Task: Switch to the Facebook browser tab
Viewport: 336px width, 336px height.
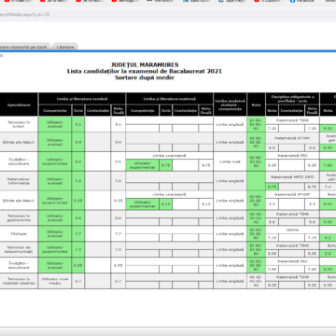Action: coord(302,1)
